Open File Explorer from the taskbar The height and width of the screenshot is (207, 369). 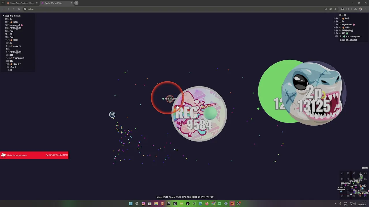click(156, 204)
